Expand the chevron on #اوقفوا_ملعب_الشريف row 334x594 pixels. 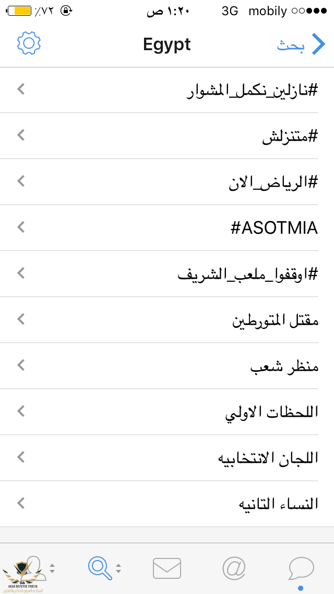(x=21, y=273)
